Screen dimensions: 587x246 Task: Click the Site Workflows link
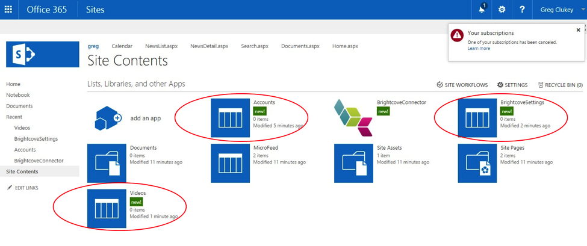click(462, 85)
